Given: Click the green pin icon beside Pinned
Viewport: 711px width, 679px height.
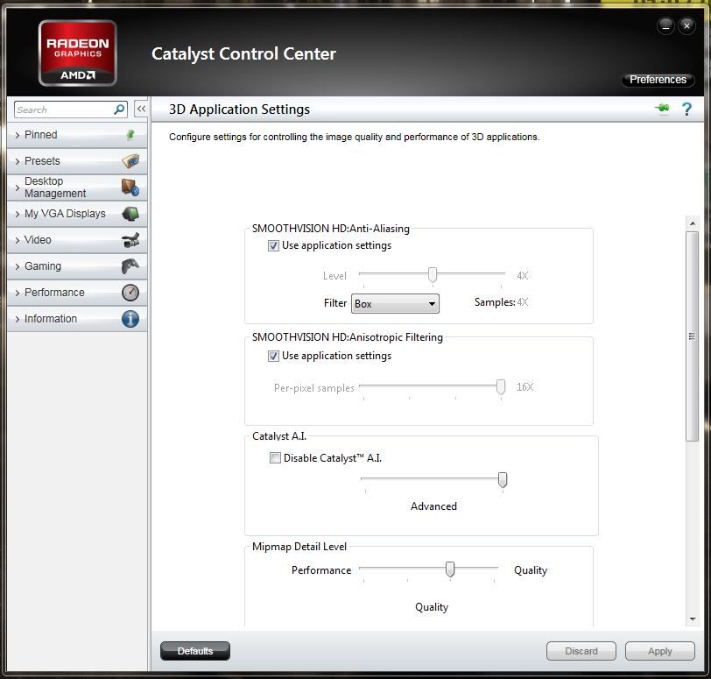Looking at the screenshot, I should pyautogui.click(x=130, y=135).
